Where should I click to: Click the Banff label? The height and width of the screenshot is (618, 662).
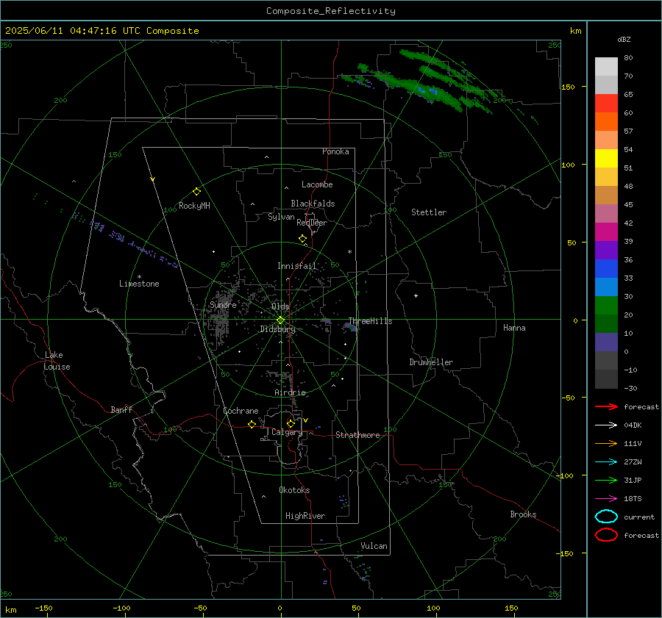pyautogui.click(x=121, y=410)
